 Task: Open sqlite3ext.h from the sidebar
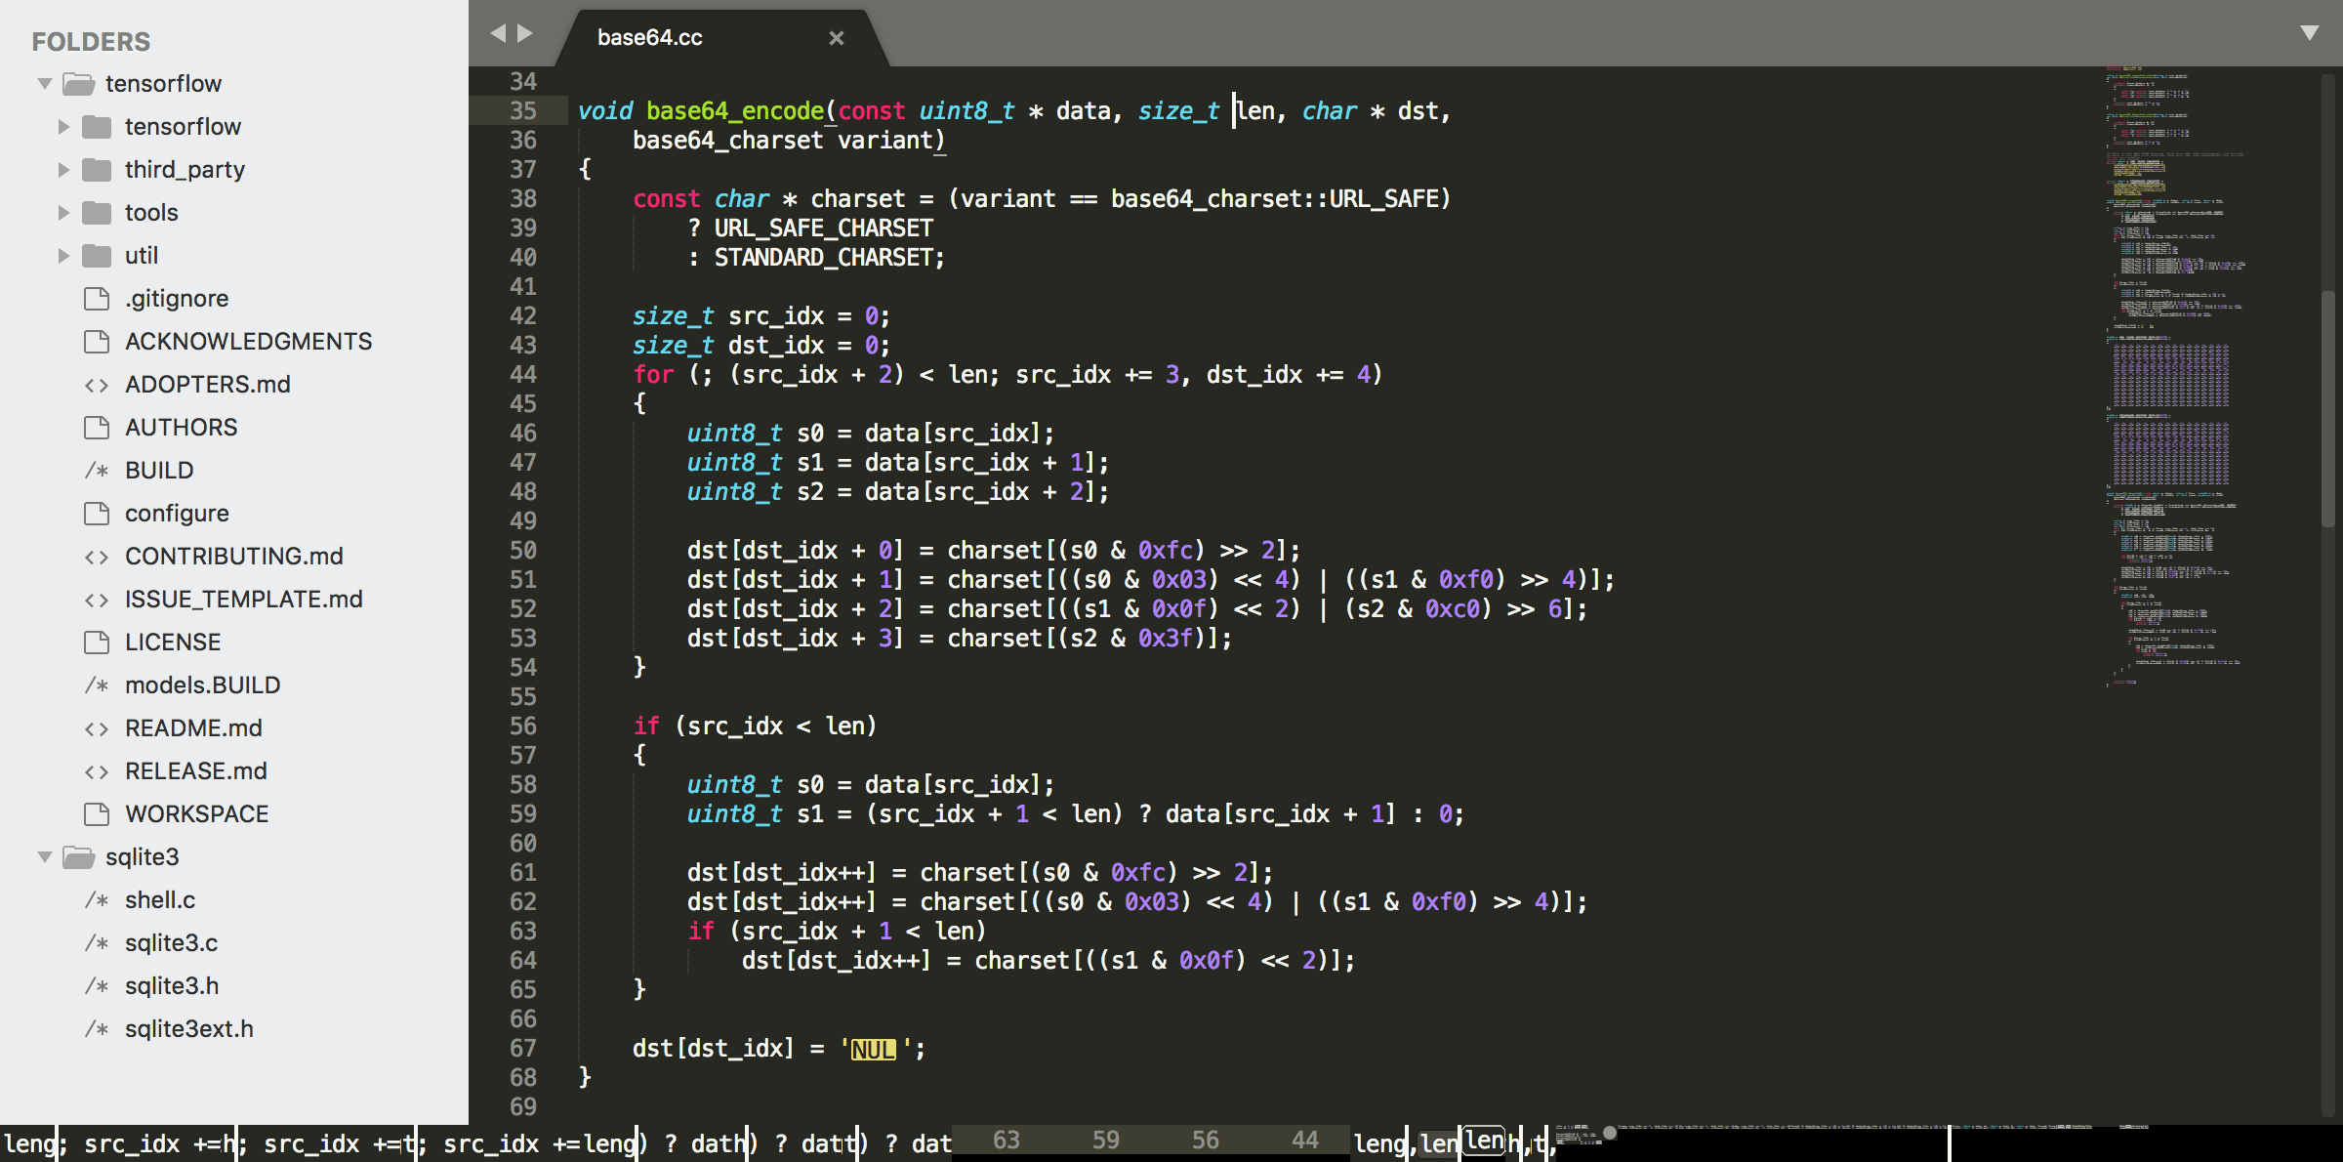pos(189,1027)
